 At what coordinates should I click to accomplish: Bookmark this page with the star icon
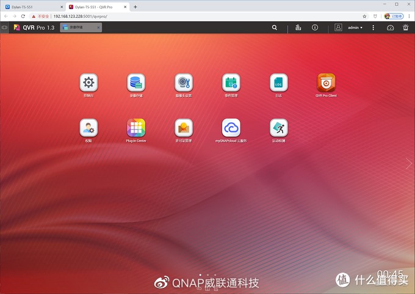[364, 16]
